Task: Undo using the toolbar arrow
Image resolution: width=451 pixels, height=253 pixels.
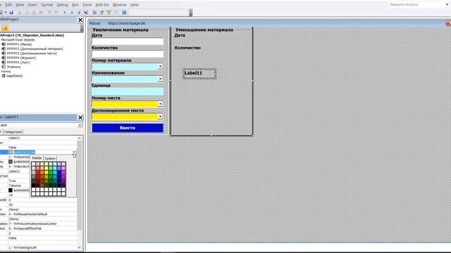Action: coord(49,13)
